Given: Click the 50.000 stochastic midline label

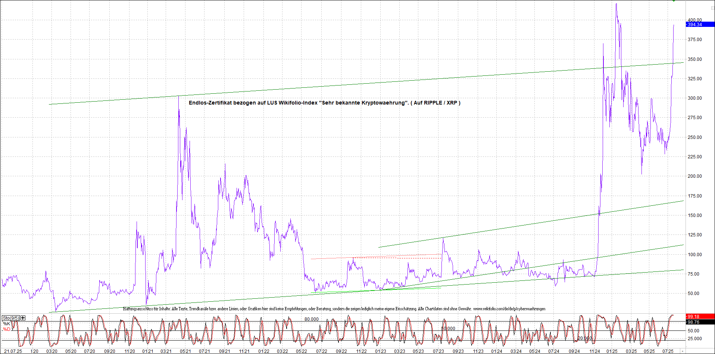Looking at the screenshot, I should [x=448, y=329].
